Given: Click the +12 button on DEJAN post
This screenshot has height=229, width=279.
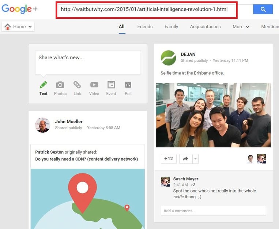Looking at the screenshot, I should click(169, 159).
